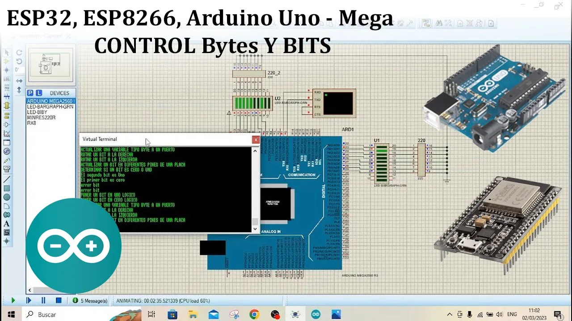Click the device list left scroll arrow
This screenshot has height=321, width=572.
30,290
